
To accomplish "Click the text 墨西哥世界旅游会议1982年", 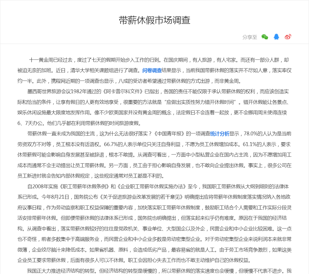I will click(57, 92).
